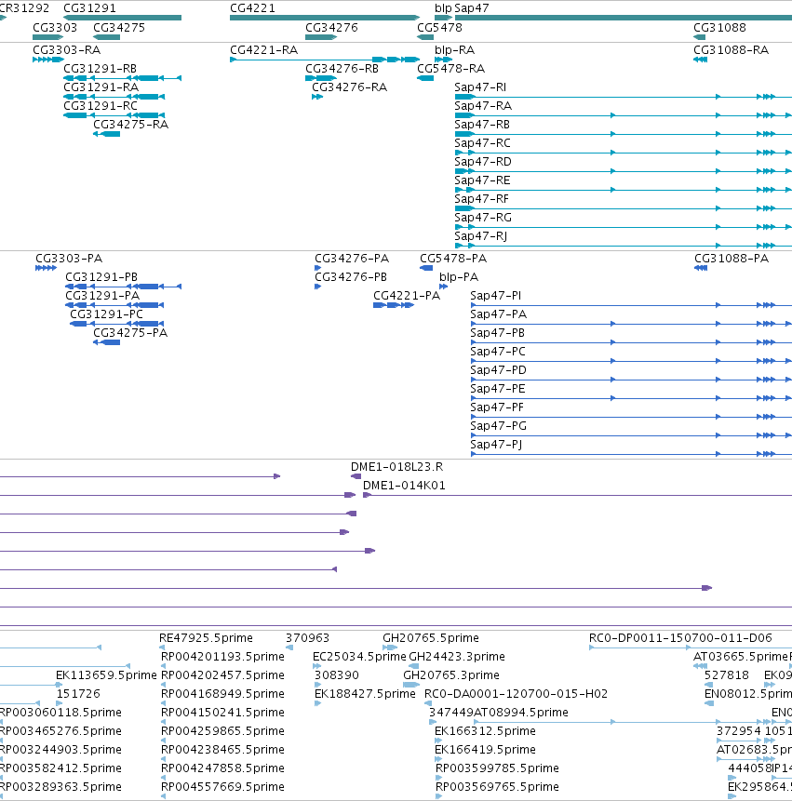Click the blp-RA transcript label

pos(454,50)
